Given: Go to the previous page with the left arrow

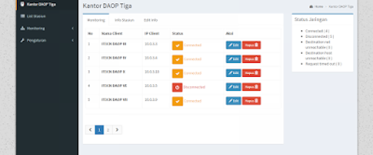Looking at the screenshot, I should coord(90,130).
